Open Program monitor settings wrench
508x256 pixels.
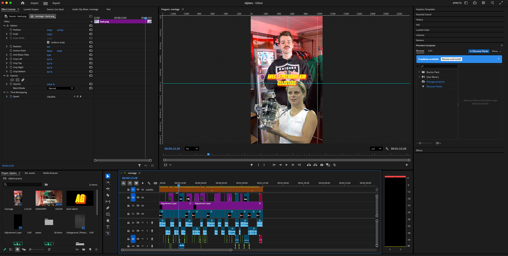pos(387,149)
